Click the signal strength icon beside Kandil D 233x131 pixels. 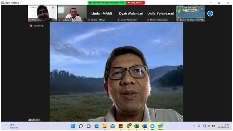[29, 120]
